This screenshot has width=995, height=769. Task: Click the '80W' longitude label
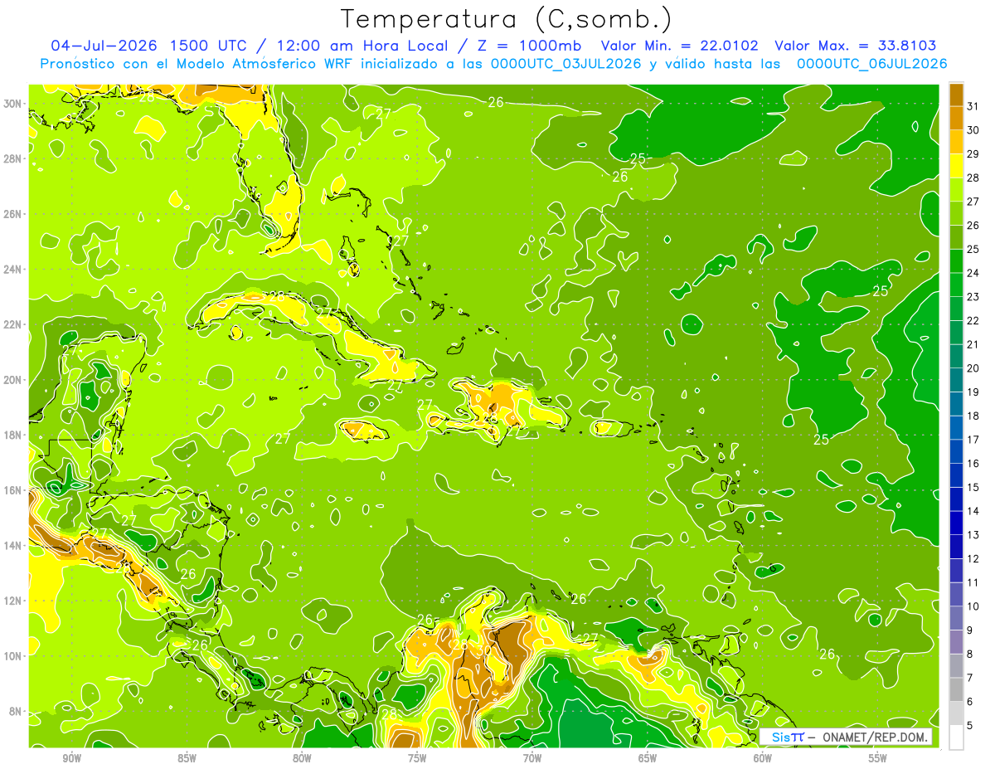coord(302,758)
